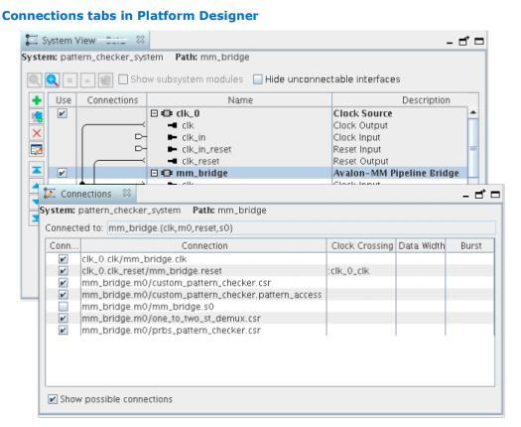Close the System View tab

(141, 40)
